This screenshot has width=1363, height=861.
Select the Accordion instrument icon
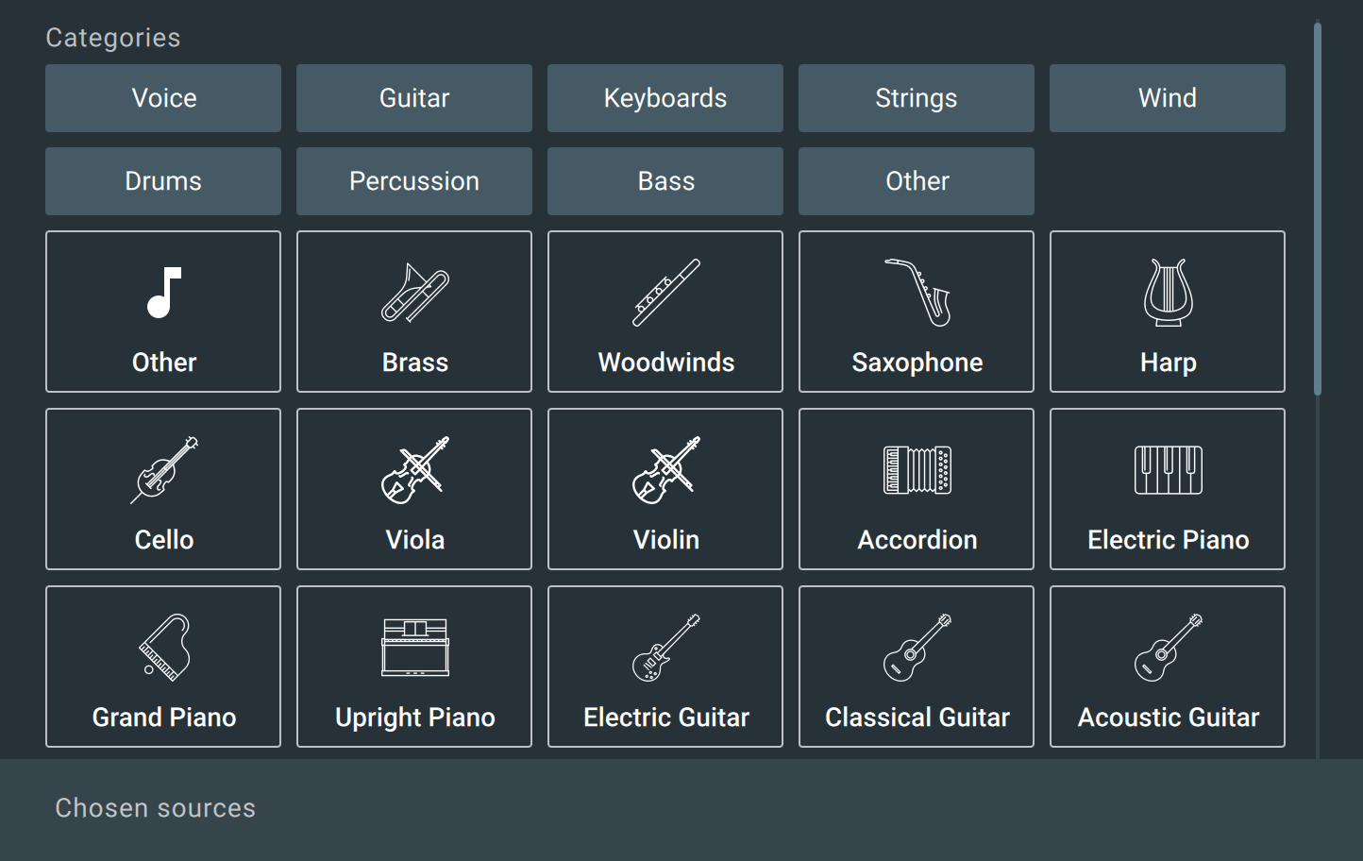point(917,470)
